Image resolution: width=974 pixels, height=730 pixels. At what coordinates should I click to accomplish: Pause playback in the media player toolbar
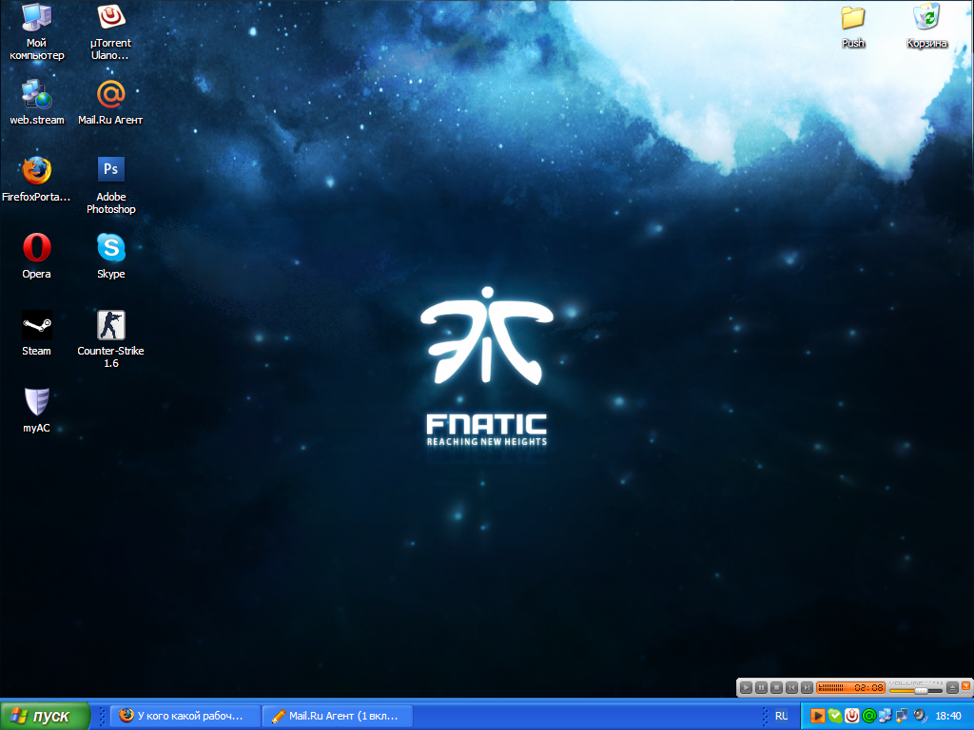(x=761, y=687)
